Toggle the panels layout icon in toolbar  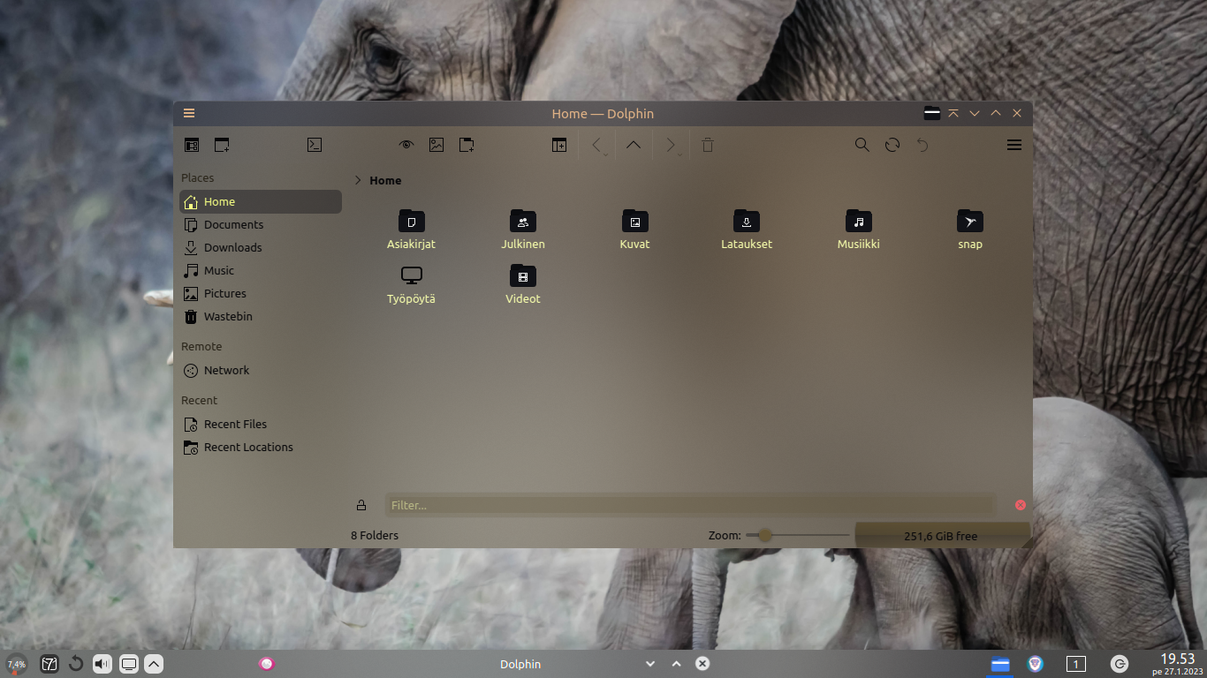[192, 145]
